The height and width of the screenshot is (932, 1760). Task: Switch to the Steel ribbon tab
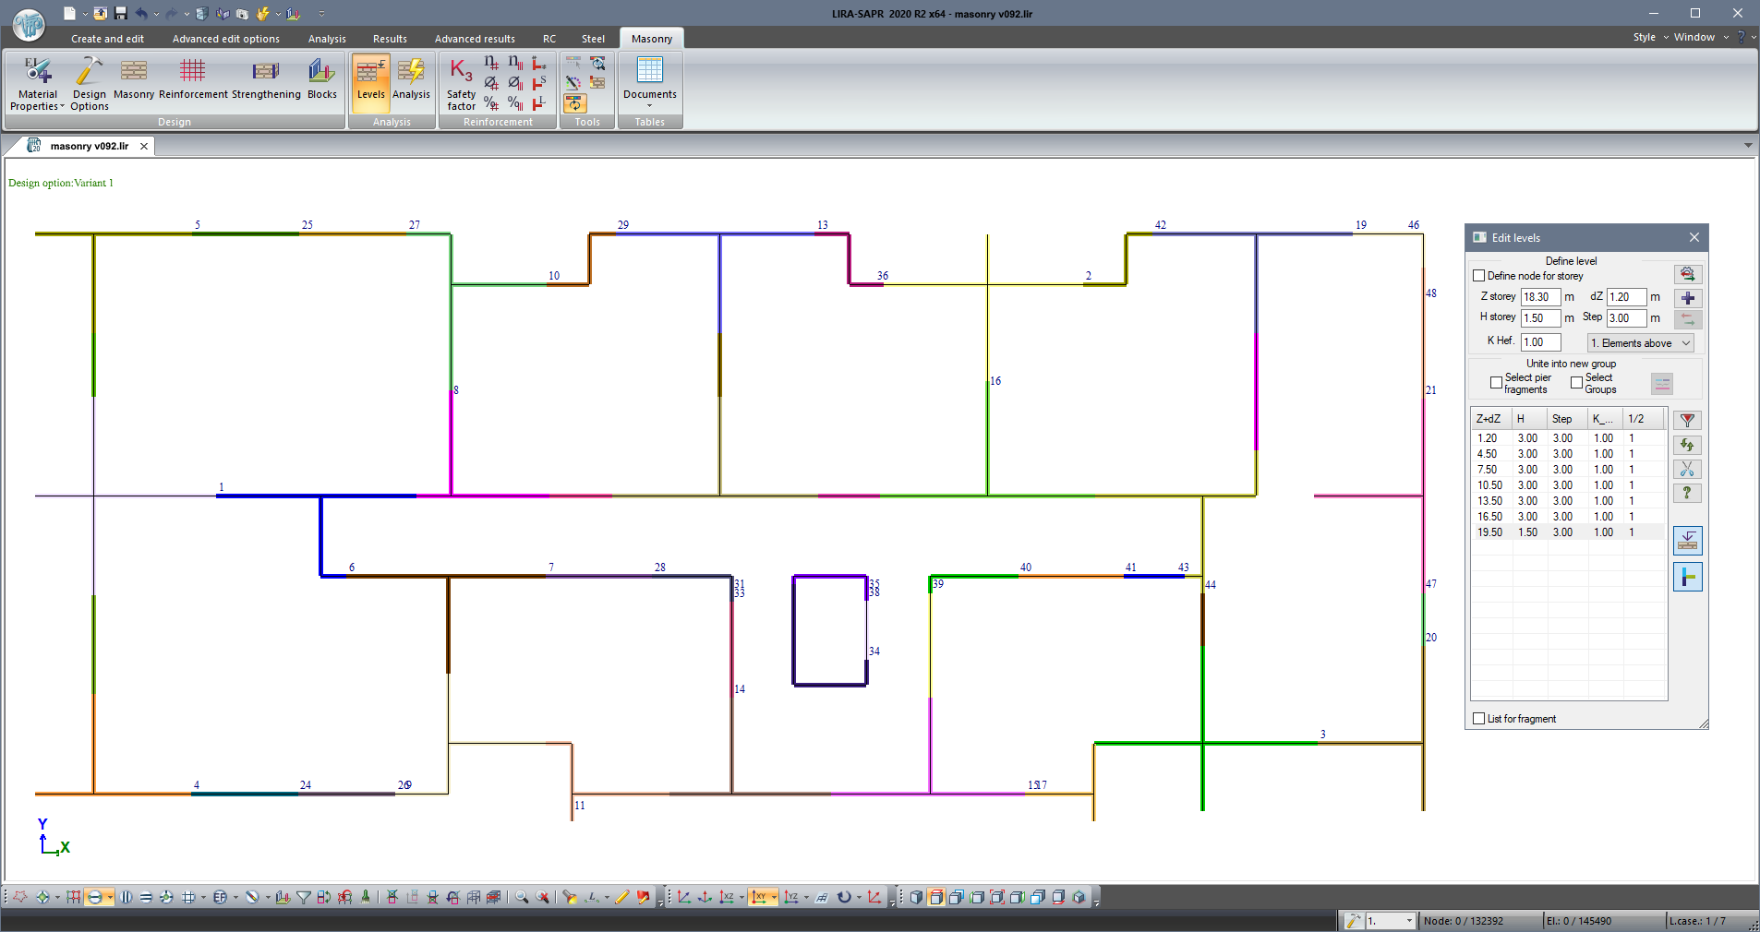point(593,39)
